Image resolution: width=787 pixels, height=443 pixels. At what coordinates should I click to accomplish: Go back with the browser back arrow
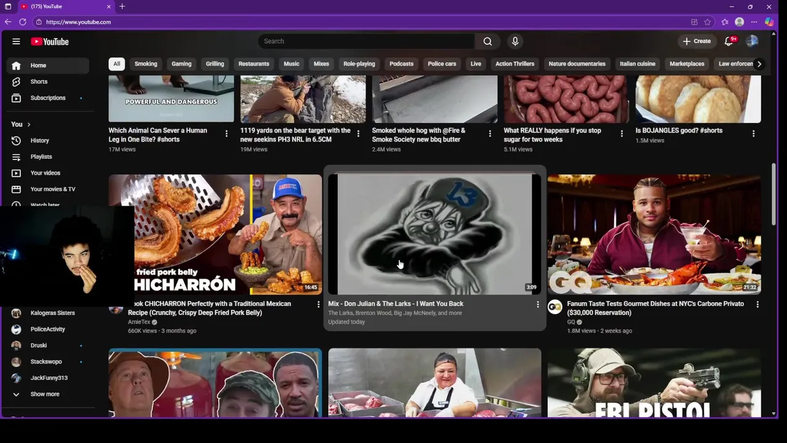click(x=7, y=22)
